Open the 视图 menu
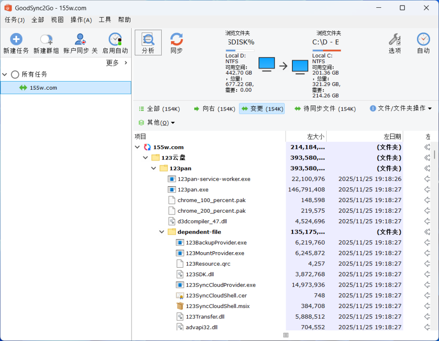439x341 pixels. pos(57,20)
